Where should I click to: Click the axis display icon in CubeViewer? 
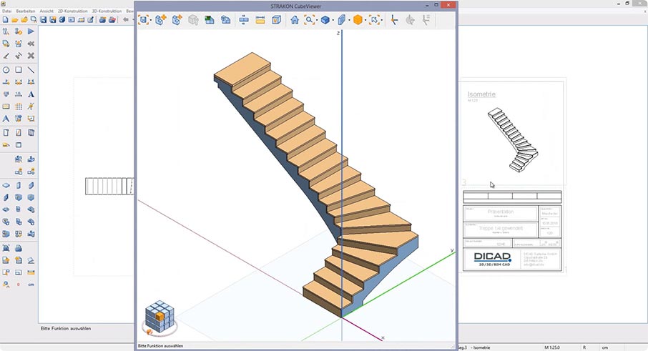[x=393, y=20]
